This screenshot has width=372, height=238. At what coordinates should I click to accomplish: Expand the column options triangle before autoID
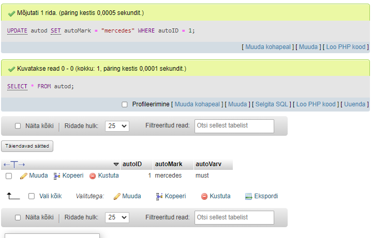point(116,164)
